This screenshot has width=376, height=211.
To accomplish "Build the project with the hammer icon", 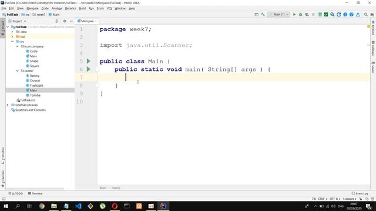I will (x=263, y=15).
